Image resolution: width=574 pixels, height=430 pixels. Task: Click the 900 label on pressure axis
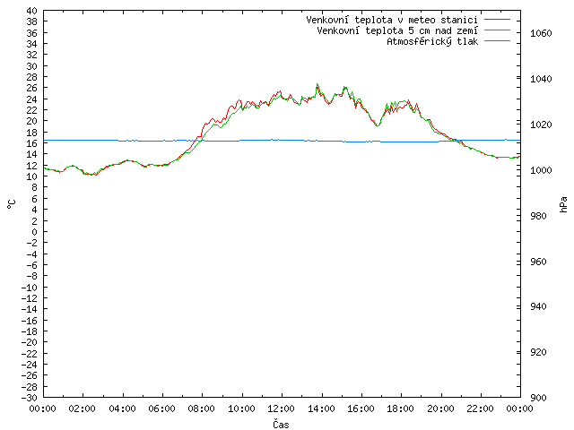point(538,398)
